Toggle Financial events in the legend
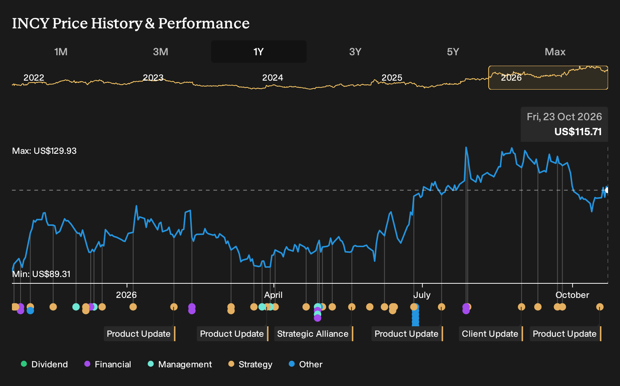The image size is (620, 386). tap(108, 364)
